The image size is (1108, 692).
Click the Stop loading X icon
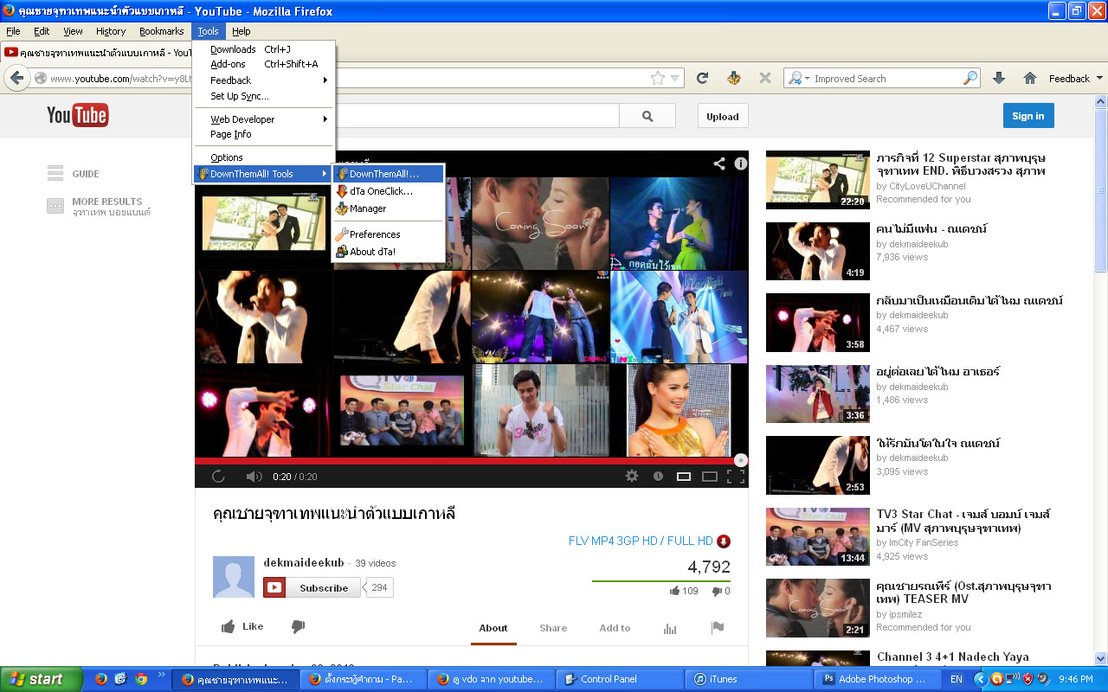[765, 78]
